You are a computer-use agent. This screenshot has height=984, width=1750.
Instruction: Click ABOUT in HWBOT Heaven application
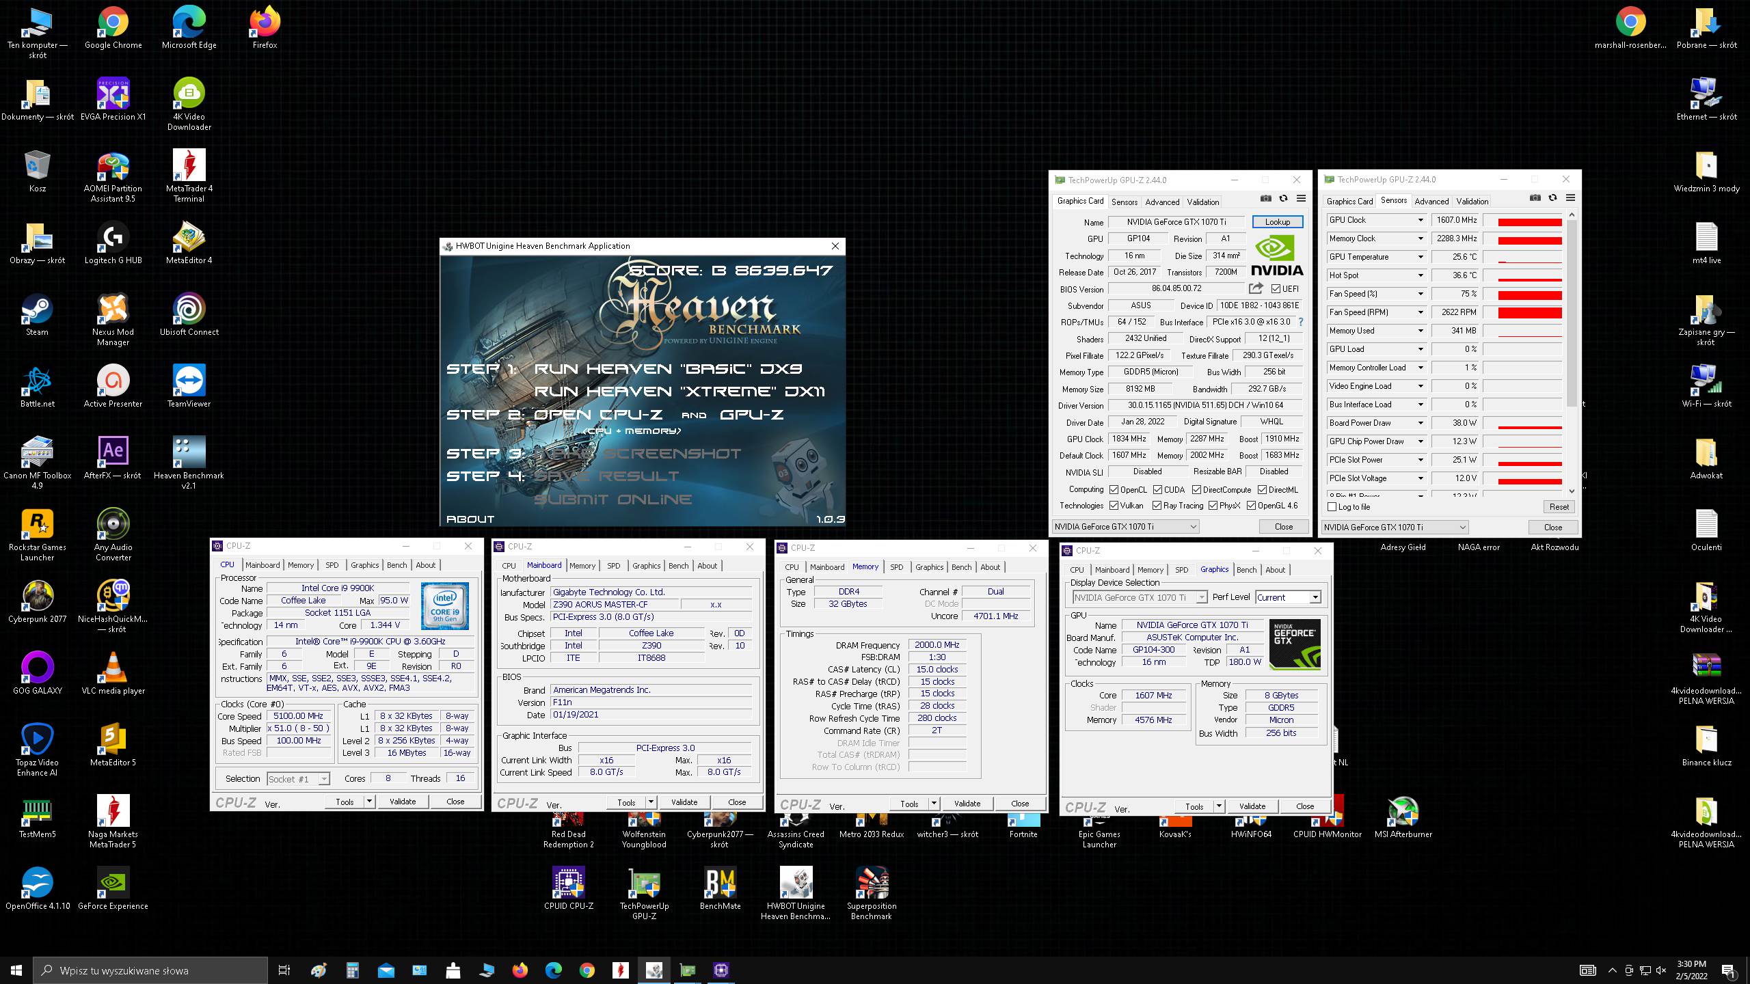(x=470, y=519)
